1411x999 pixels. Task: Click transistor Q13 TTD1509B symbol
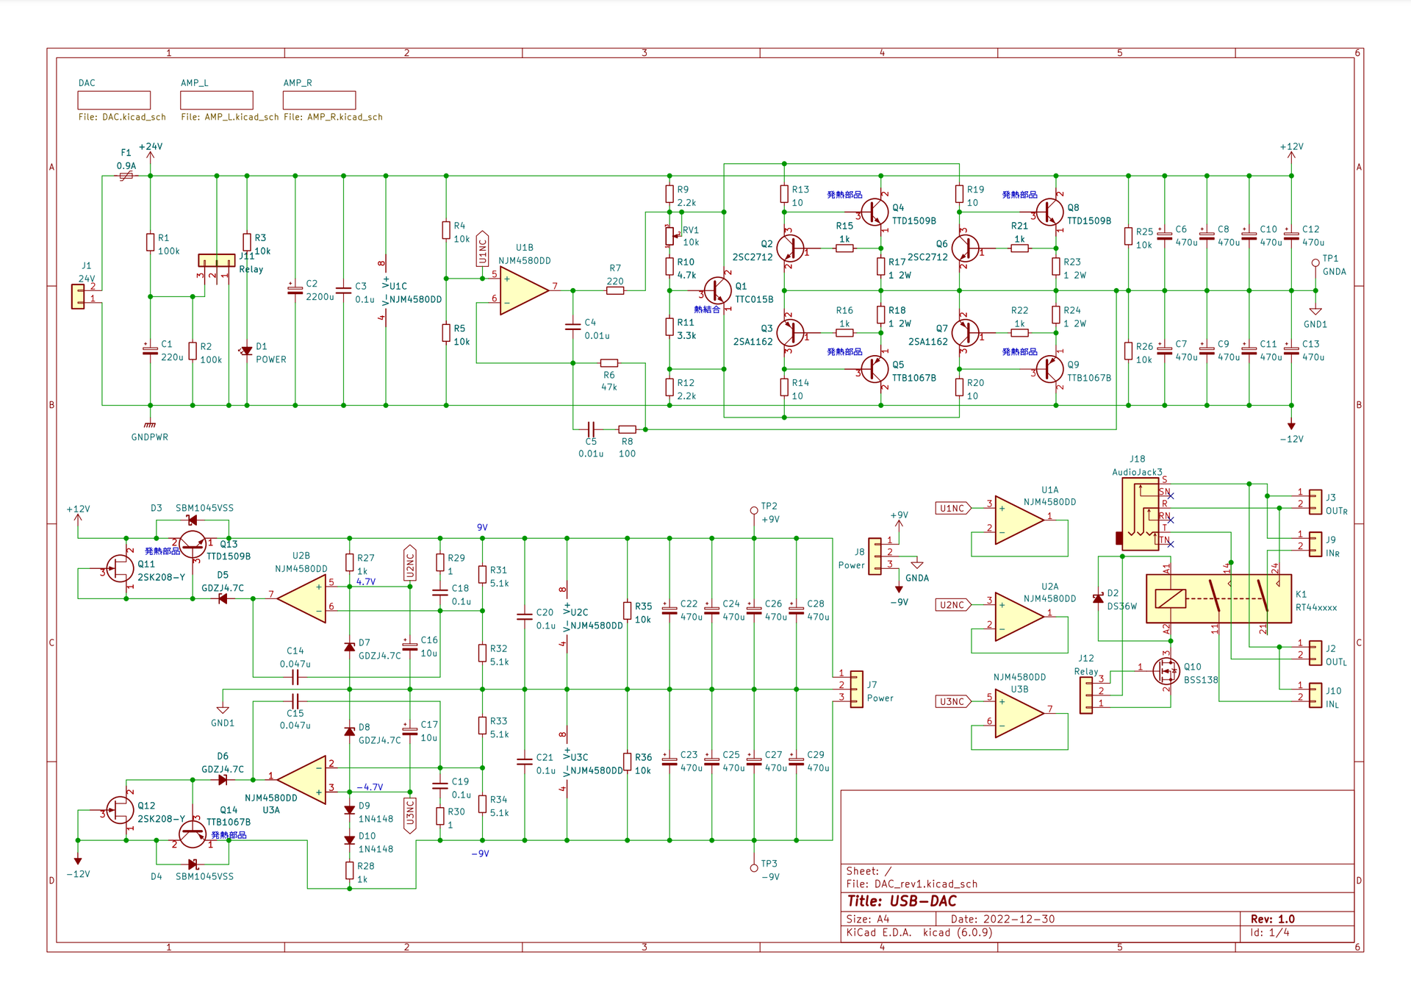click(193, 545)
